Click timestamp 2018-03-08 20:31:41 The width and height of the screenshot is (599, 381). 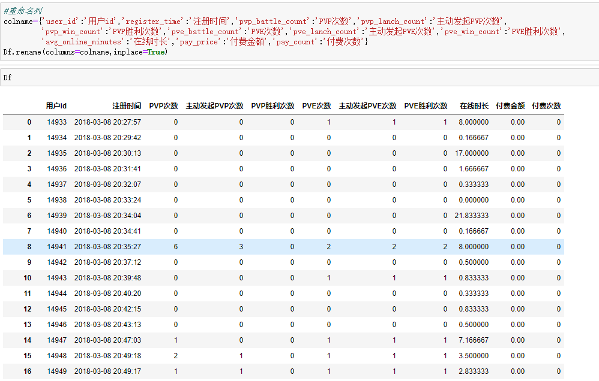[107, 169]
